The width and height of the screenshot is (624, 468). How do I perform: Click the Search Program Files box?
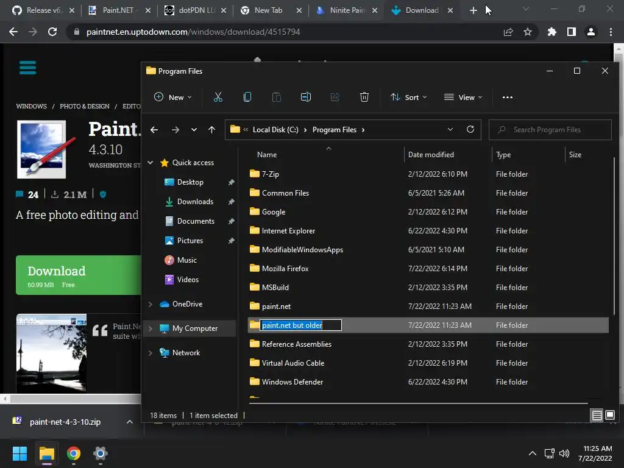click(550, 130)
